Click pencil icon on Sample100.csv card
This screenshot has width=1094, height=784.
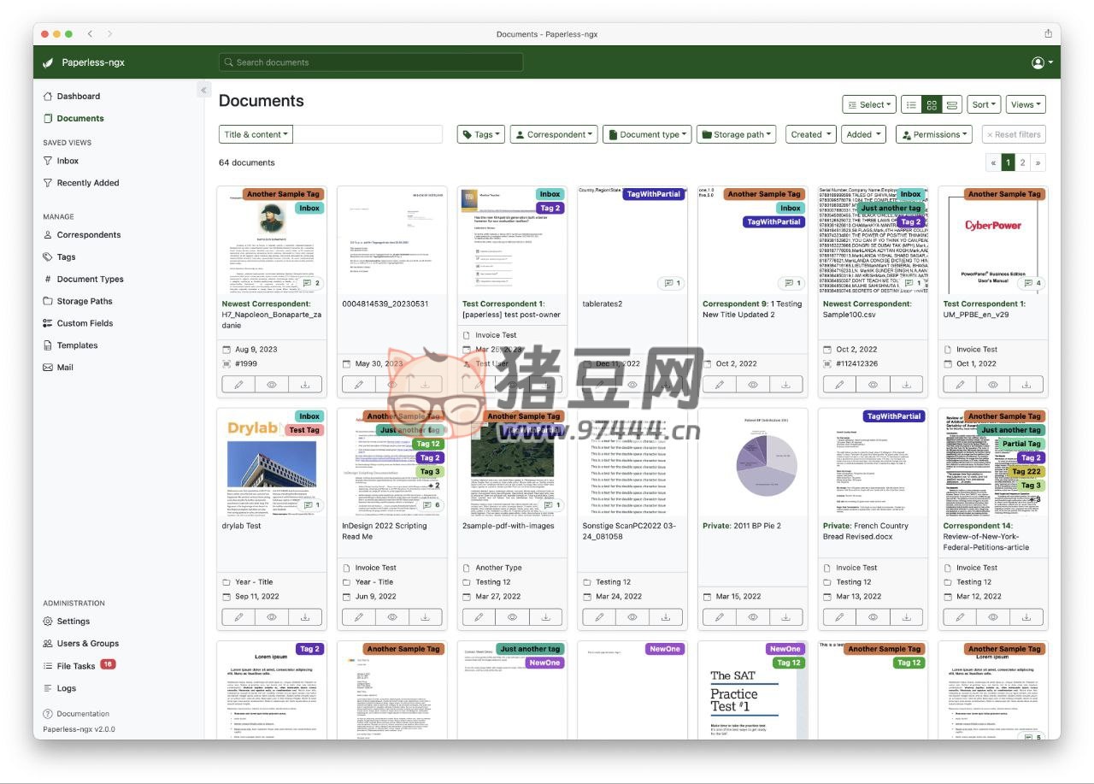[x=839, y=385]
